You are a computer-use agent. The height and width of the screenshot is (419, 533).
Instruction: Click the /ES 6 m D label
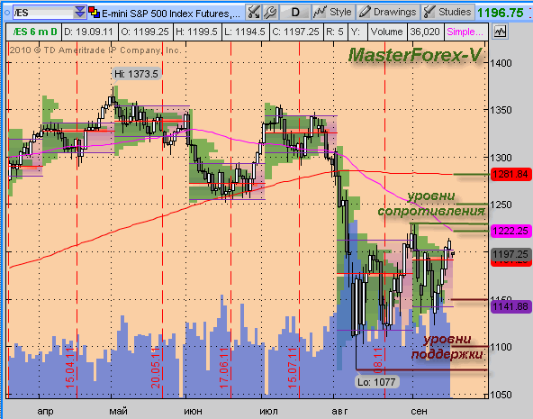click(34, 32)
